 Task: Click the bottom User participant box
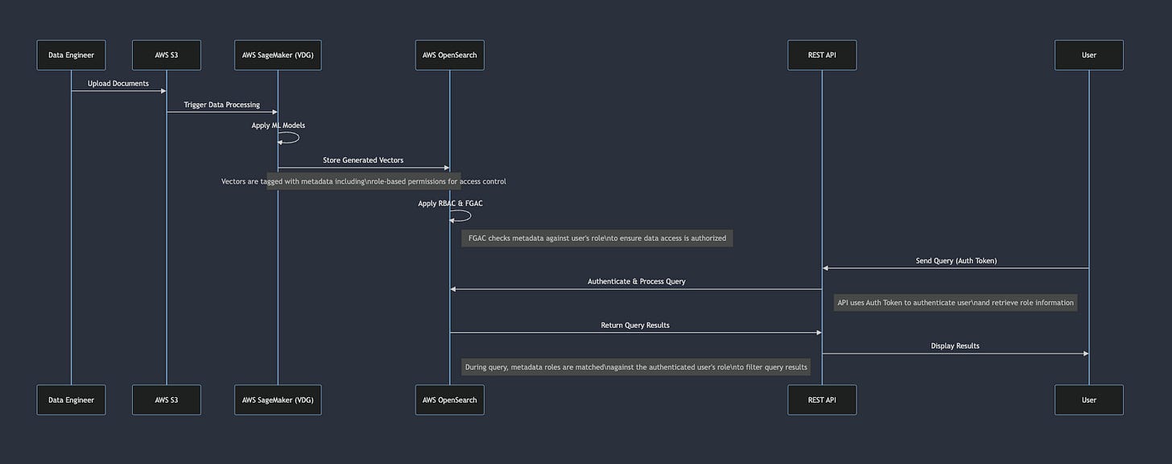click(x=1089, y=400)
